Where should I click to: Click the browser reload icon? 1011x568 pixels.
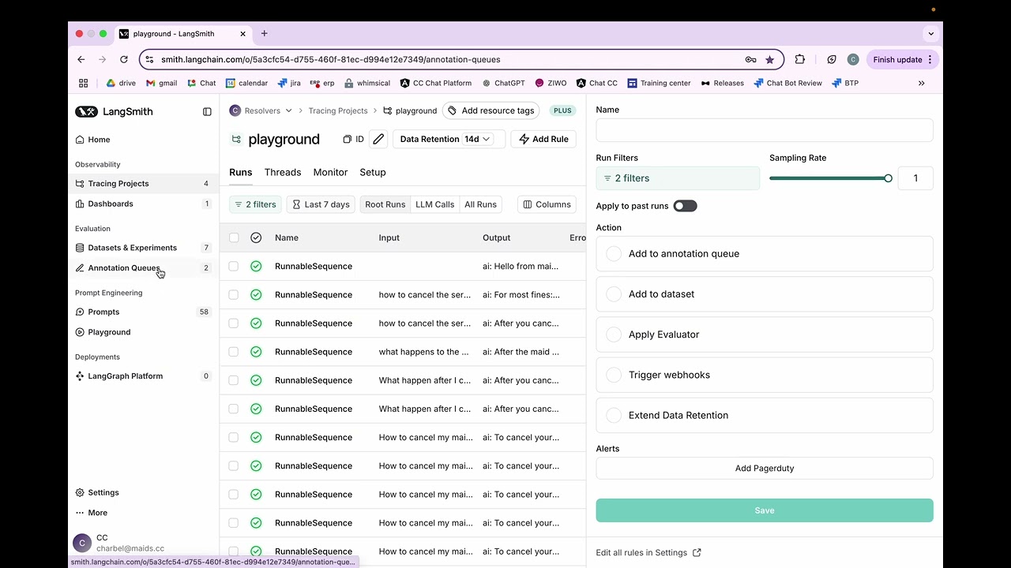pyautogui.click(x=124, y=59)
